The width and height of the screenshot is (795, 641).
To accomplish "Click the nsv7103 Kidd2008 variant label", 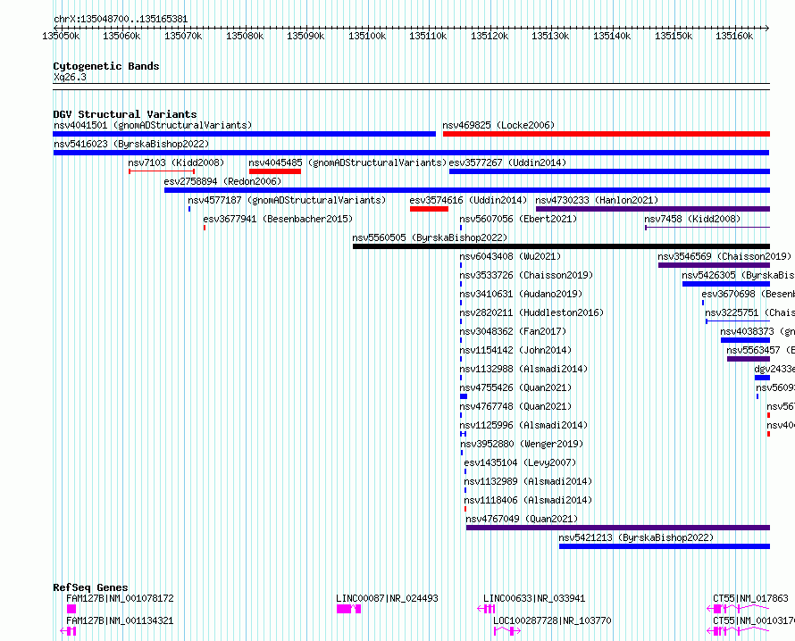I will tap(176, 162).
